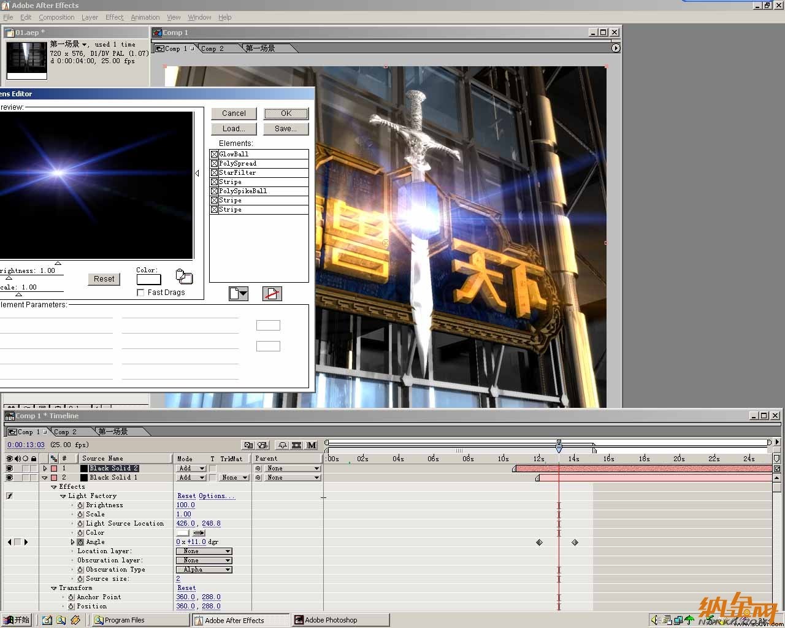
Task: Switch to the Comp 2 timeline tab
Action: [x=66, y=432]
